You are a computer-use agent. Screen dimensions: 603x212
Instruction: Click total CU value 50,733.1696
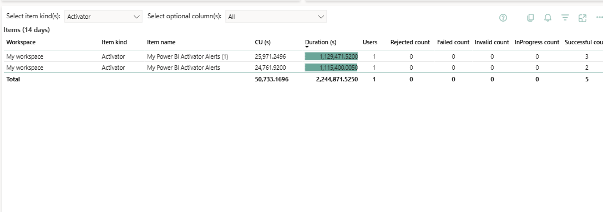(x=271, y=79)
